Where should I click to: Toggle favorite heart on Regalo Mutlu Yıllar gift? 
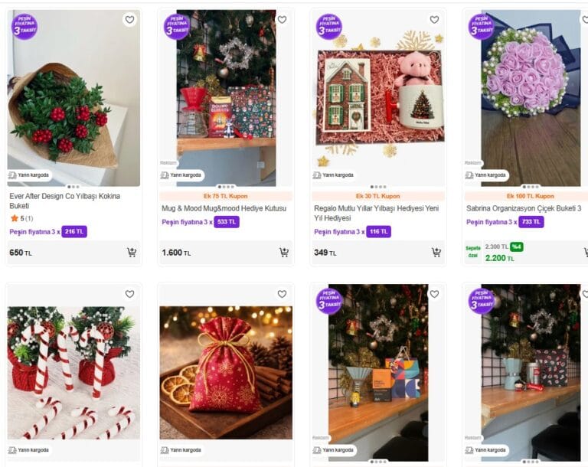[434, 19]
